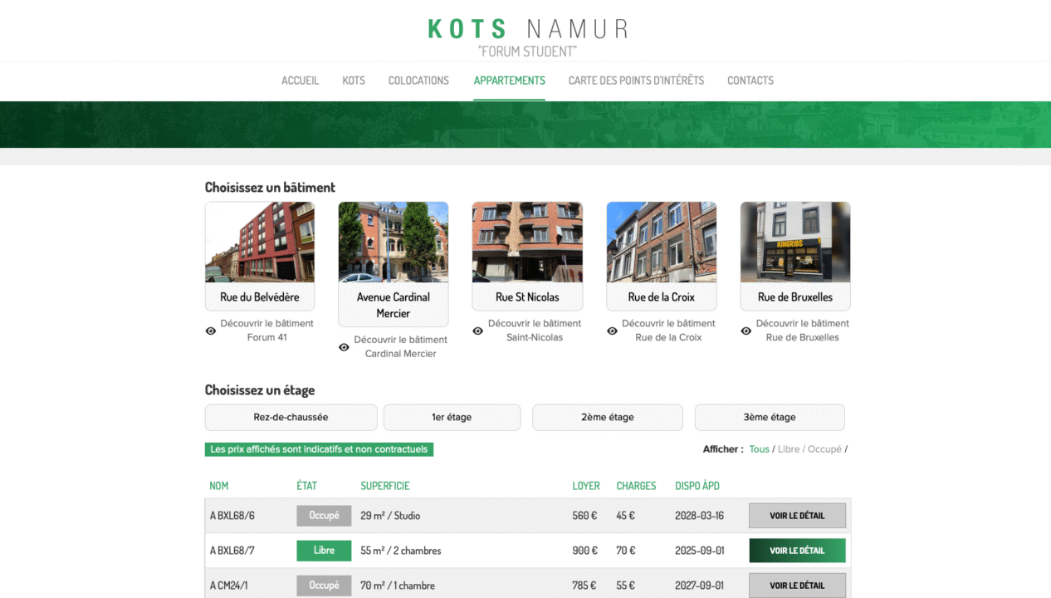Open the Kots menu item

click(354, 81)
